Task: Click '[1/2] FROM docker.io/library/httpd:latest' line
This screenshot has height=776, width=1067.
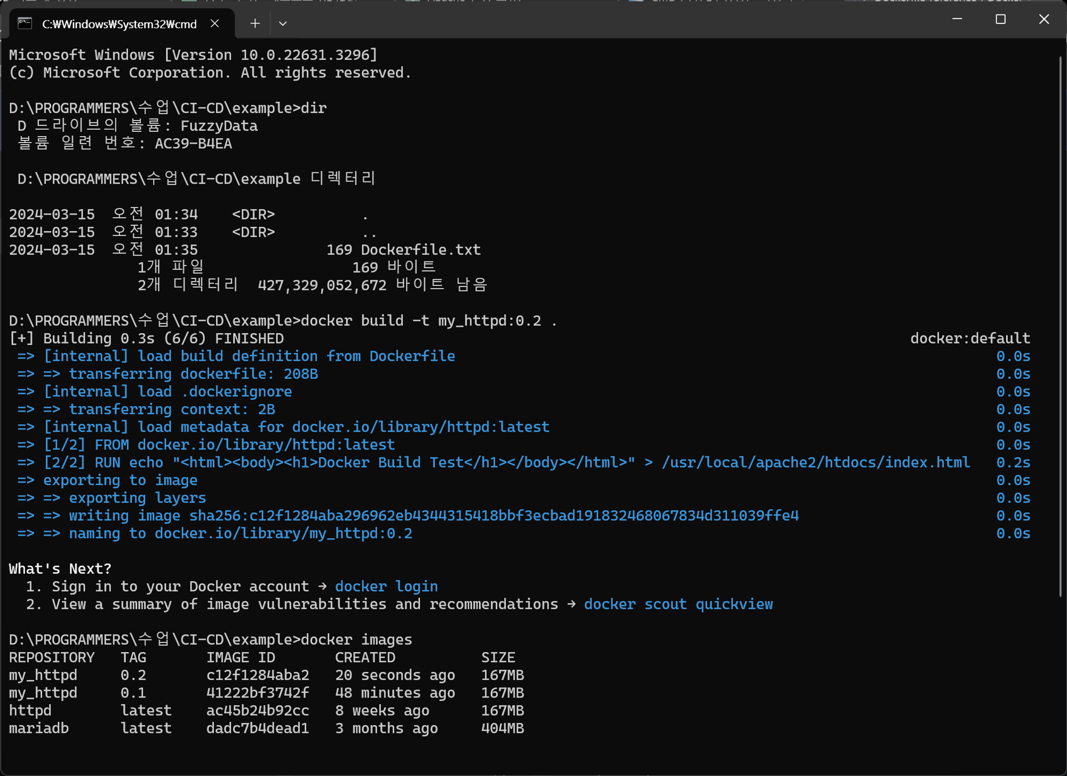Action: coord(206,445)
